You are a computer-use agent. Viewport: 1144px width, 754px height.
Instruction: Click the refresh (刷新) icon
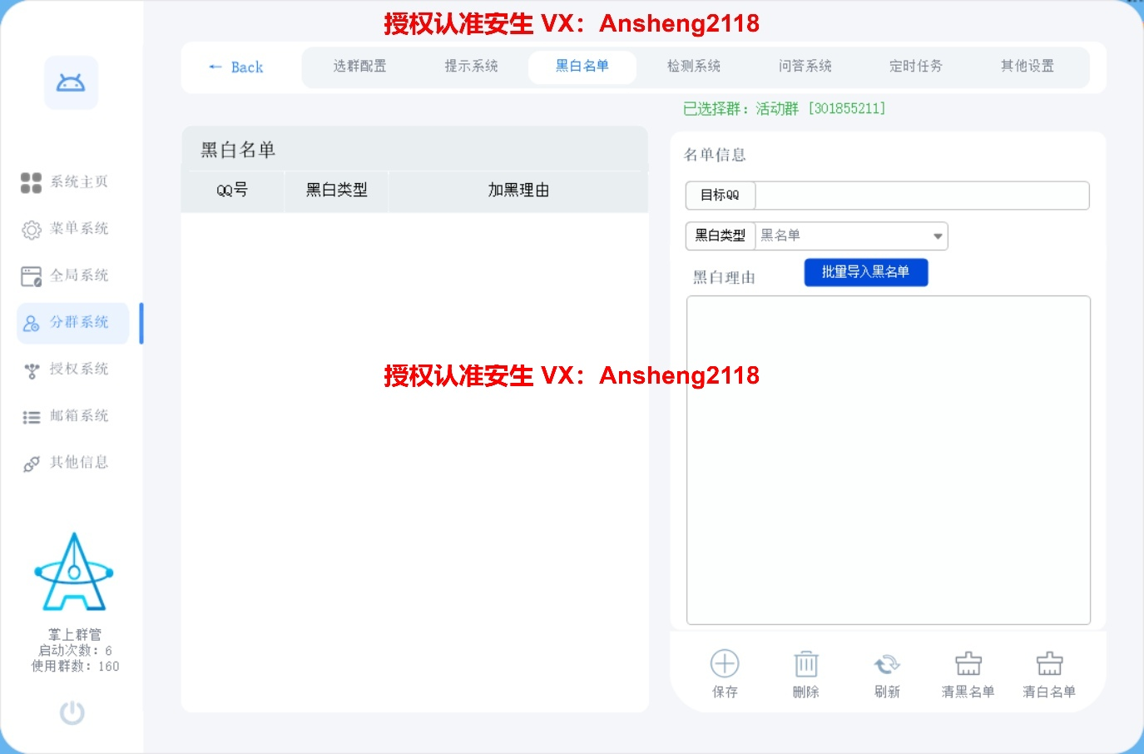[x=887, y=664]
